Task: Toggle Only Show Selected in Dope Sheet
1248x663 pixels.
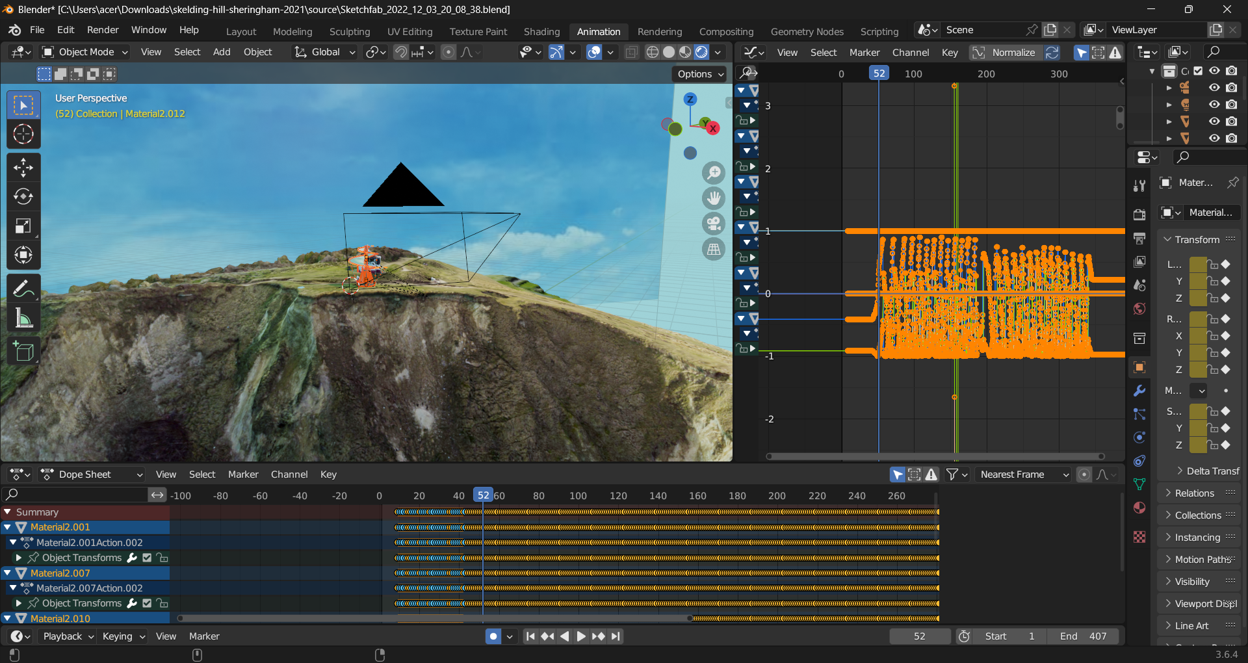Action: tap(898, 474)
